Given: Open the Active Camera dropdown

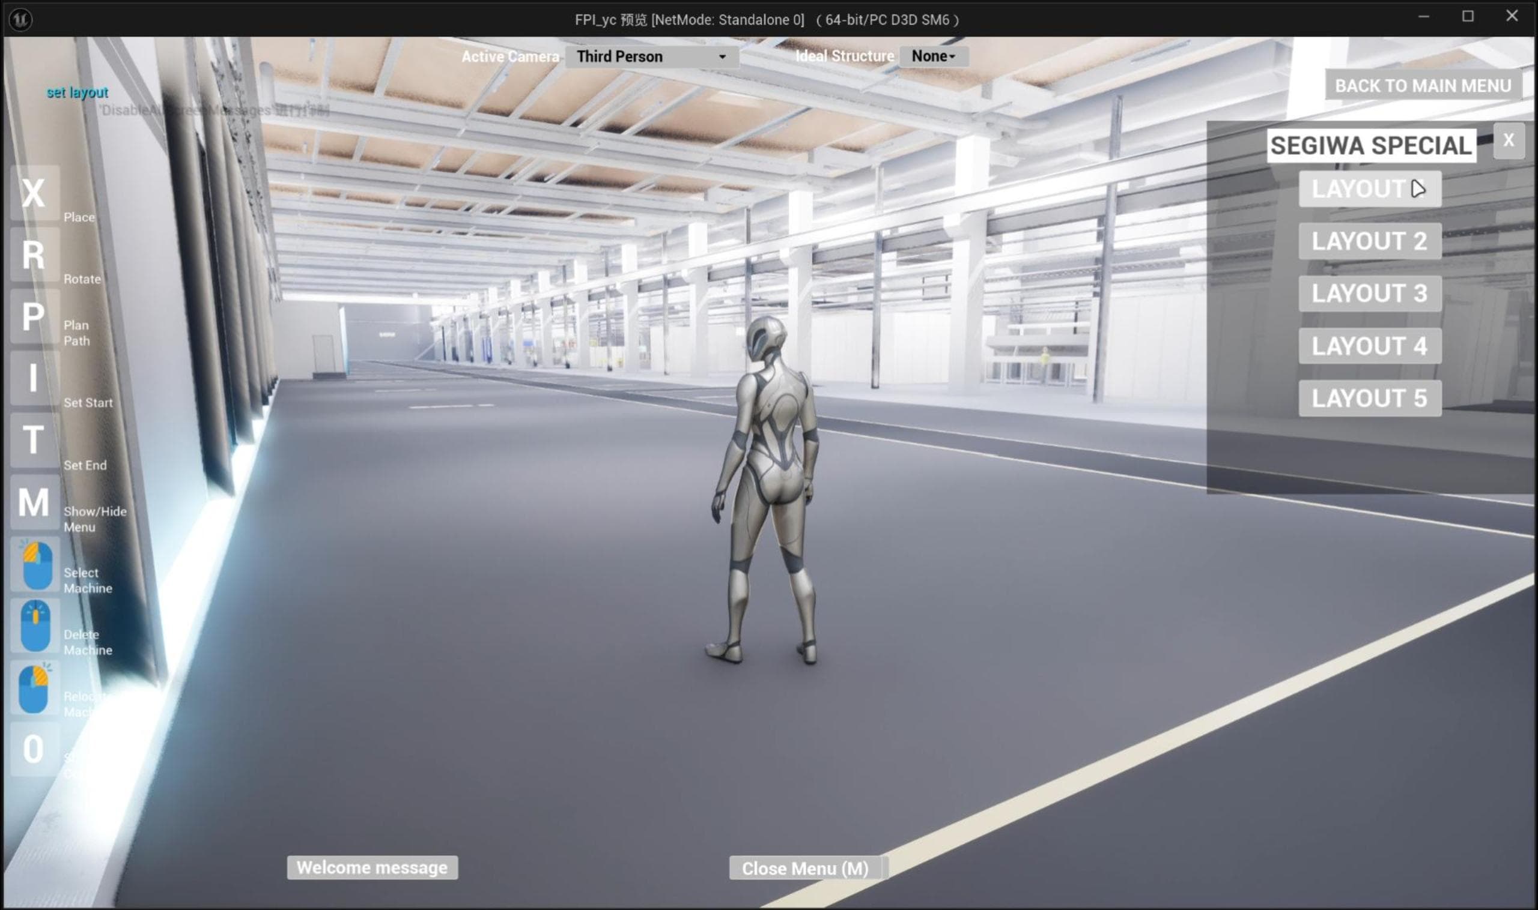Looking at the screenshot, I should 651,56.
